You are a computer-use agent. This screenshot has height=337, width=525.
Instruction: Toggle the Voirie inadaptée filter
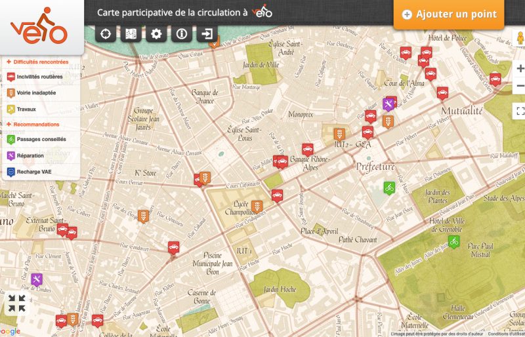pos(36,93)
